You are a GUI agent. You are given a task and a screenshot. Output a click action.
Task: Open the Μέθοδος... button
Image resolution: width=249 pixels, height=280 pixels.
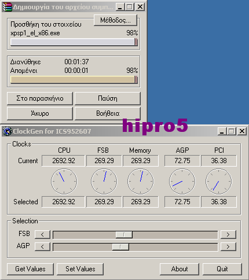click(115, 20)
